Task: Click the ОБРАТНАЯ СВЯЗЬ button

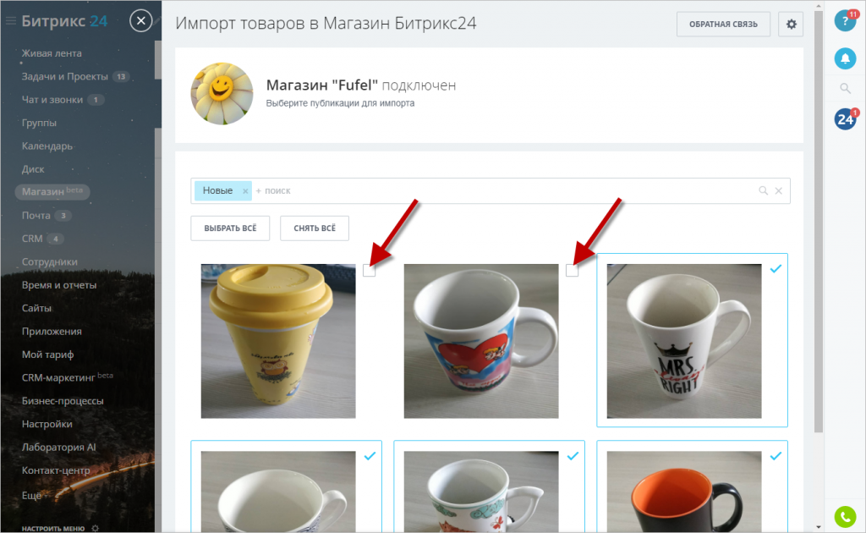Action: click(x=724, y=25)
